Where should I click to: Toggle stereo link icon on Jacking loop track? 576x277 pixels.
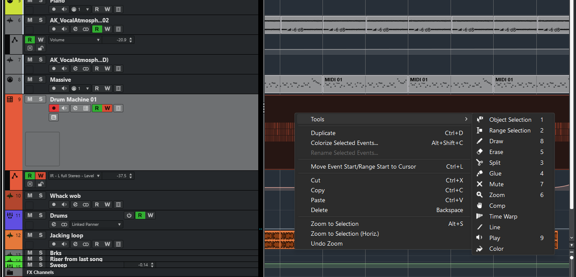tap(86, 244)
